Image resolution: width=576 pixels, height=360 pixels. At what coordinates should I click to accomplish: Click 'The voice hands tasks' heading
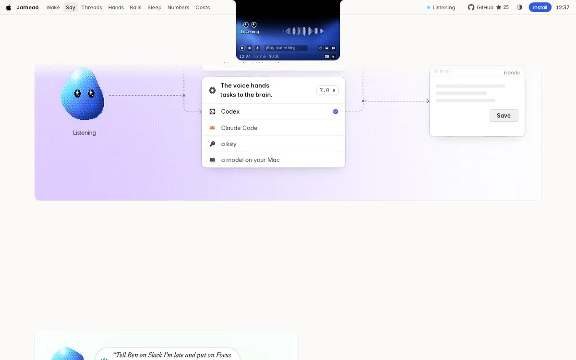(246, 90)
